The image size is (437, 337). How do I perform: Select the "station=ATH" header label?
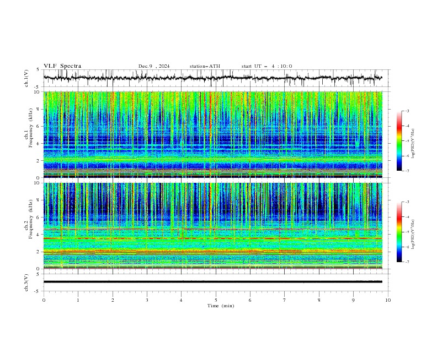[205, 66]
